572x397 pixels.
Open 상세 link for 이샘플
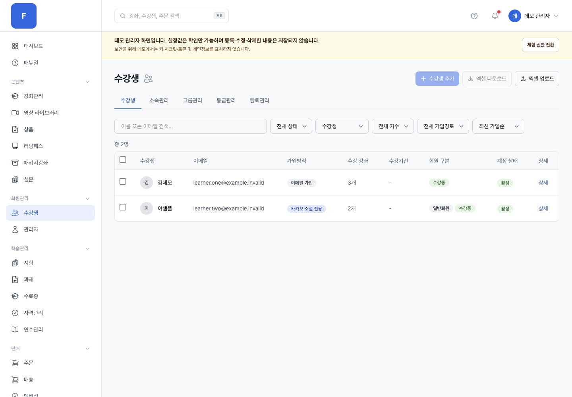[543, 208]
